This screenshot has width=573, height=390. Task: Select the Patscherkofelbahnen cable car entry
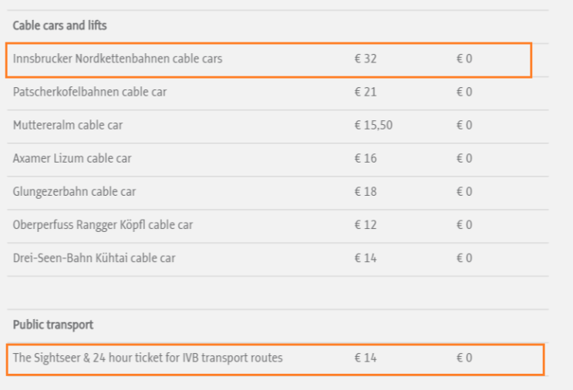tap(89, 92)
